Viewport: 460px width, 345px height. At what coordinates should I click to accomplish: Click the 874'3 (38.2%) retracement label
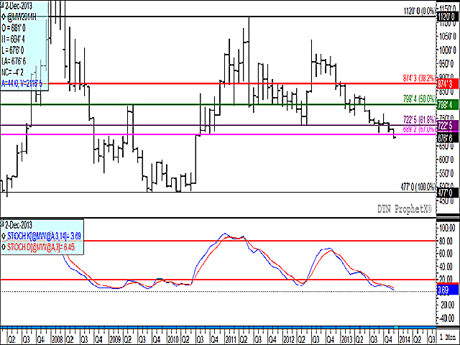pyautogui.click(x=419, y=78)
